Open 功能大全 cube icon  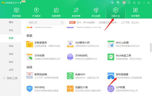(x=116, y=10)
